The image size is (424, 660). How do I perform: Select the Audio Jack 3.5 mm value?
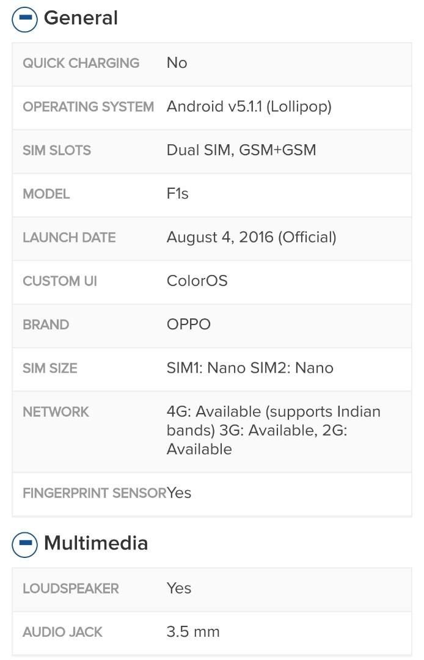point(193,632)
